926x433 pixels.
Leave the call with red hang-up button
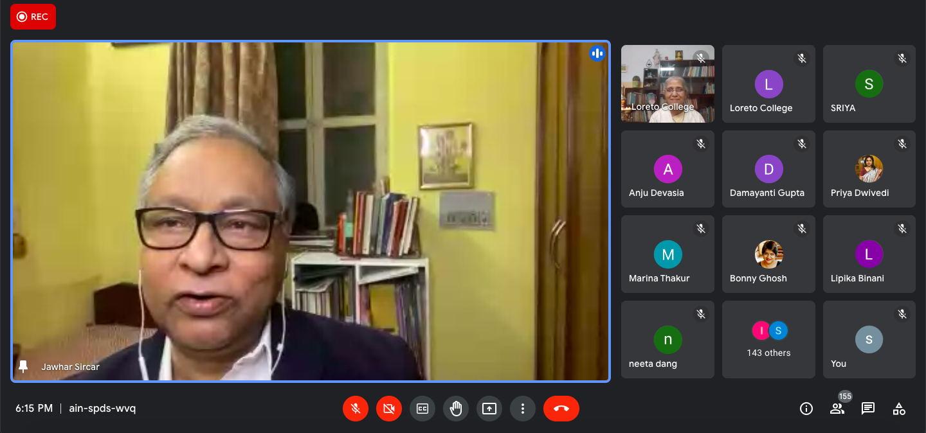(x=561, y=409)
